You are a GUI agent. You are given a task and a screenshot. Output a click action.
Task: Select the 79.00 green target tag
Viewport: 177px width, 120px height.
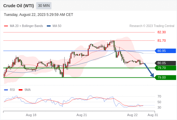coord(165,78)
